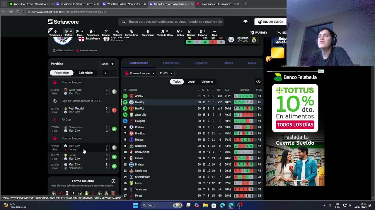The width and height of the screenshot is (375, 210).
Task: Click the Sofascore logo
Action: 63,22
